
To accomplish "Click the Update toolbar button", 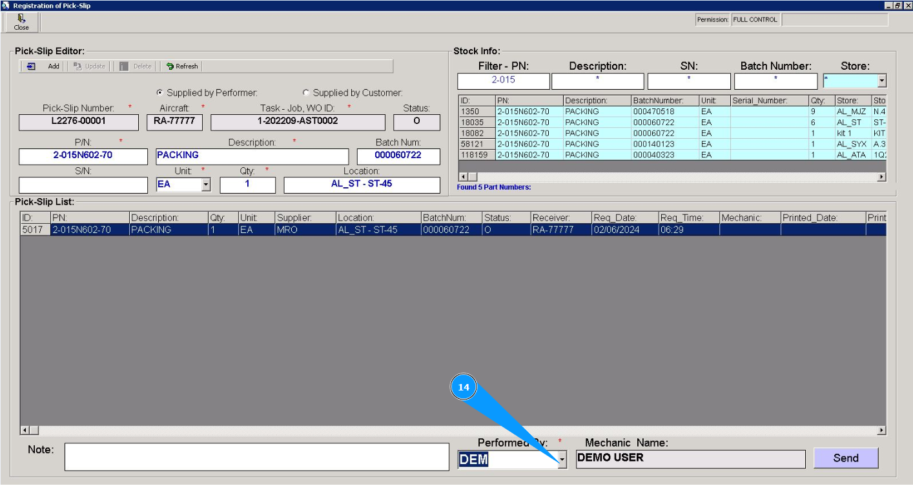I will pos(89,66).
